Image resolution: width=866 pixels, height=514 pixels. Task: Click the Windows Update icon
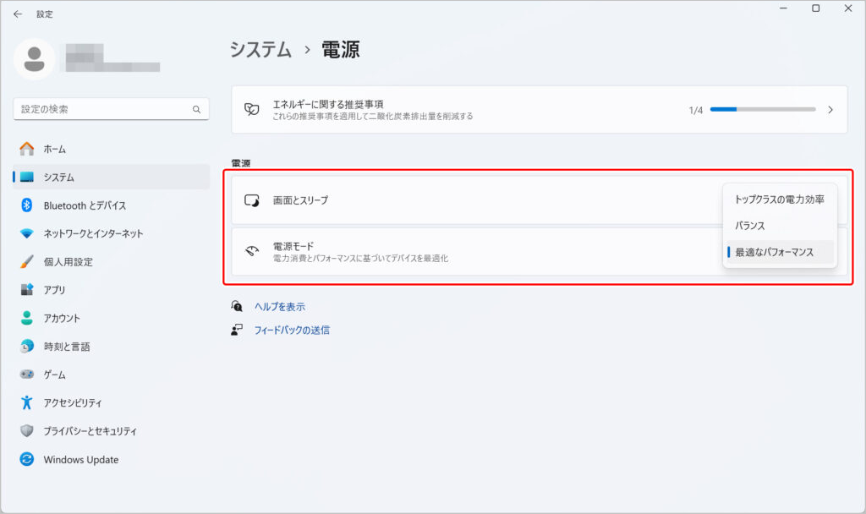pos(28,459)
